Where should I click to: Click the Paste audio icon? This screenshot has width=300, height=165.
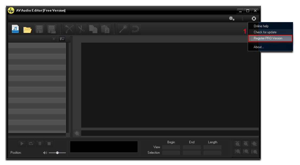[x=105, y=29]
